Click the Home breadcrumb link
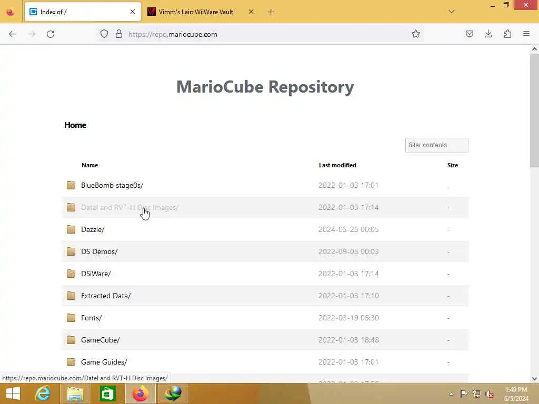Screen dimensions: 539x404 75,125
